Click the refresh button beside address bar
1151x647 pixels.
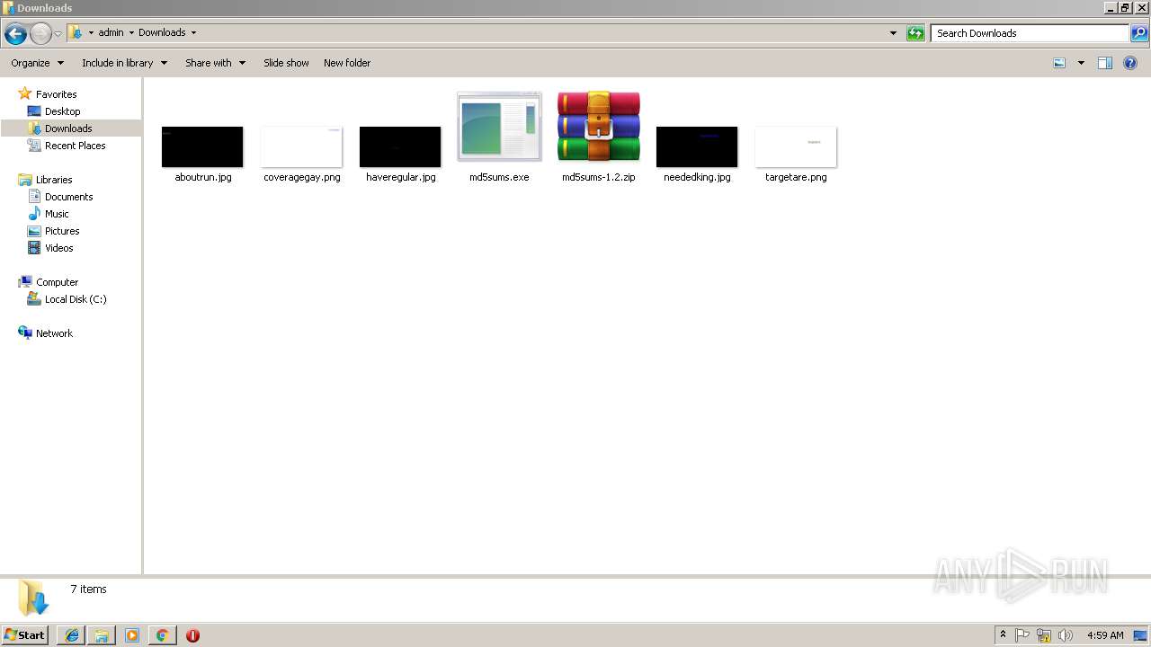click(915, 33)
